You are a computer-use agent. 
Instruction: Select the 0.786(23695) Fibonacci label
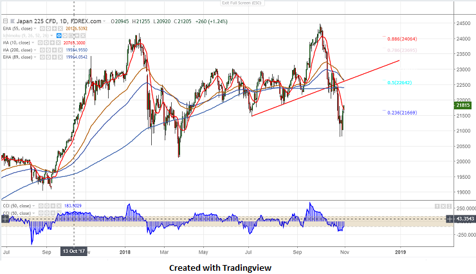pos(402,50)
